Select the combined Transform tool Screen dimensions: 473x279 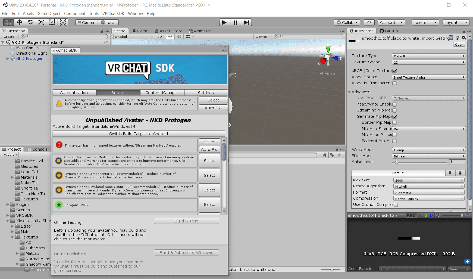pos(63,22)
